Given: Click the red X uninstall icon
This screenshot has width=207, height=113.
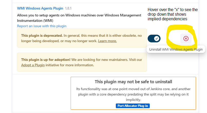Looking at the screenshot, I should [186, 39].
